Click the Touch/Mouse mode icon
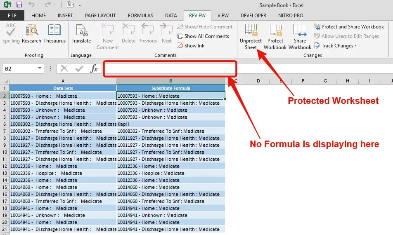 70,5
